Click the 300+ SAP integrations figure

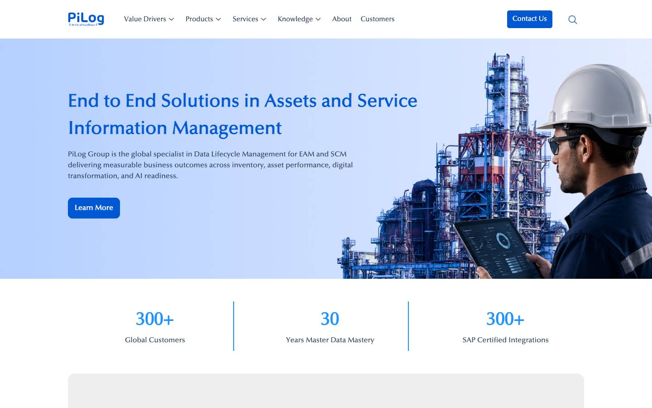[505, 319]
